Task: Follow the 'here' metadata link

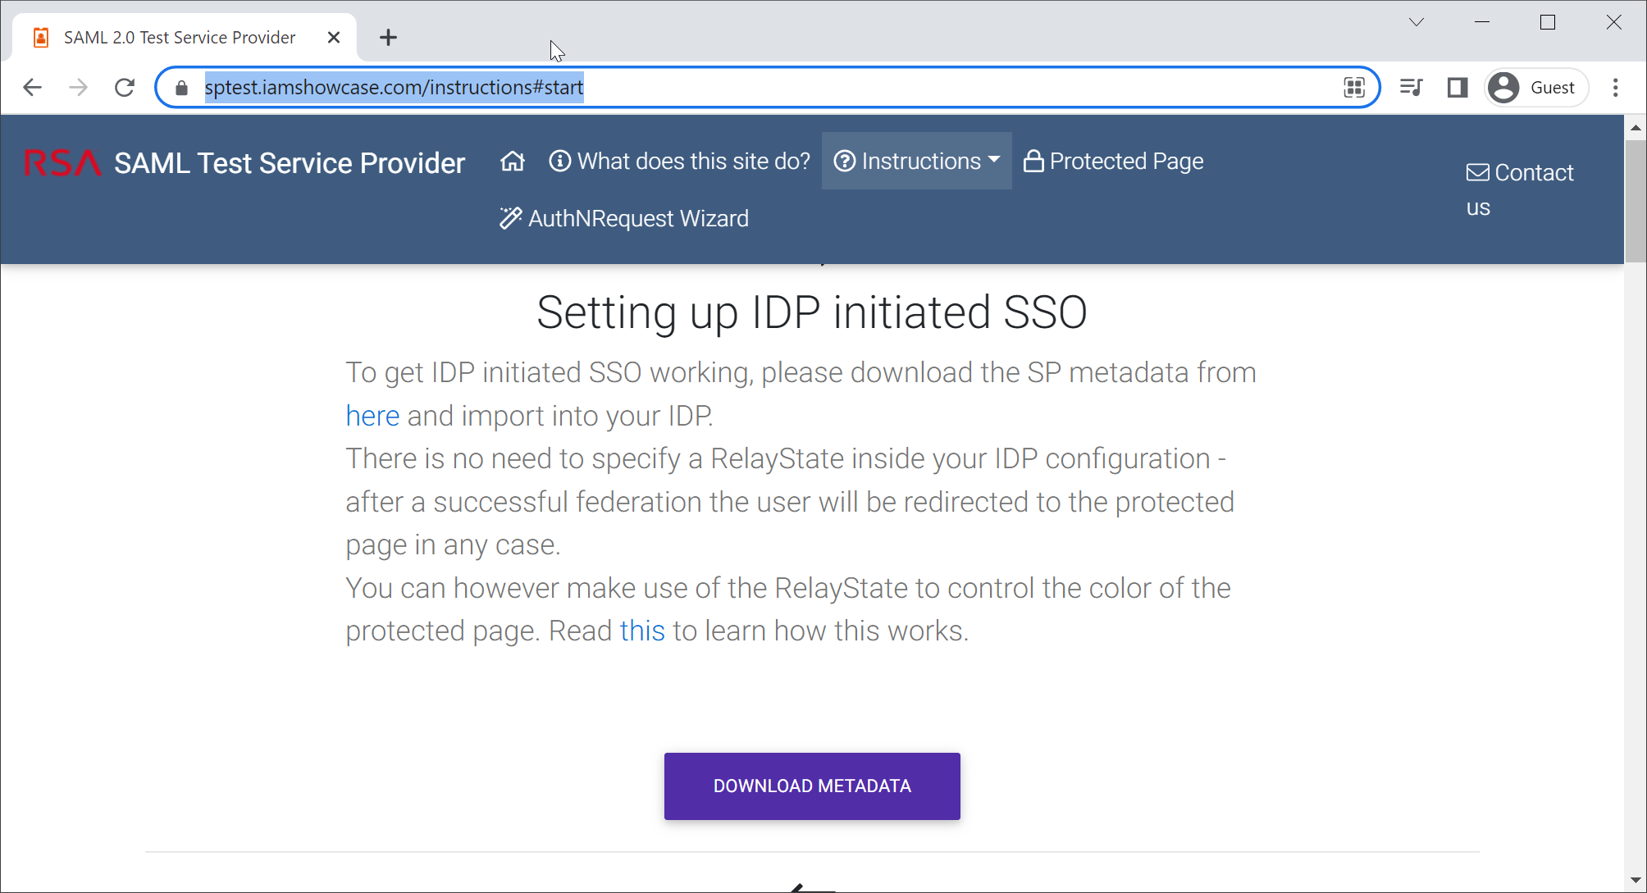Action: [372, 417]
